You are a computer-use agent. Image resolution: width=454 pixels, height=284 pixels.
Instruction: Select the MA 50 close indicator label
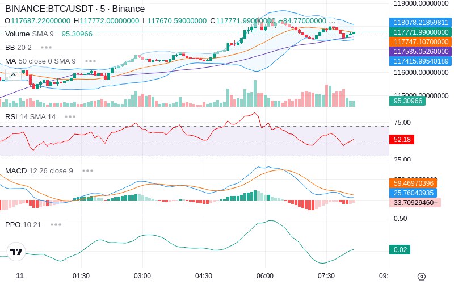[40, 61]
